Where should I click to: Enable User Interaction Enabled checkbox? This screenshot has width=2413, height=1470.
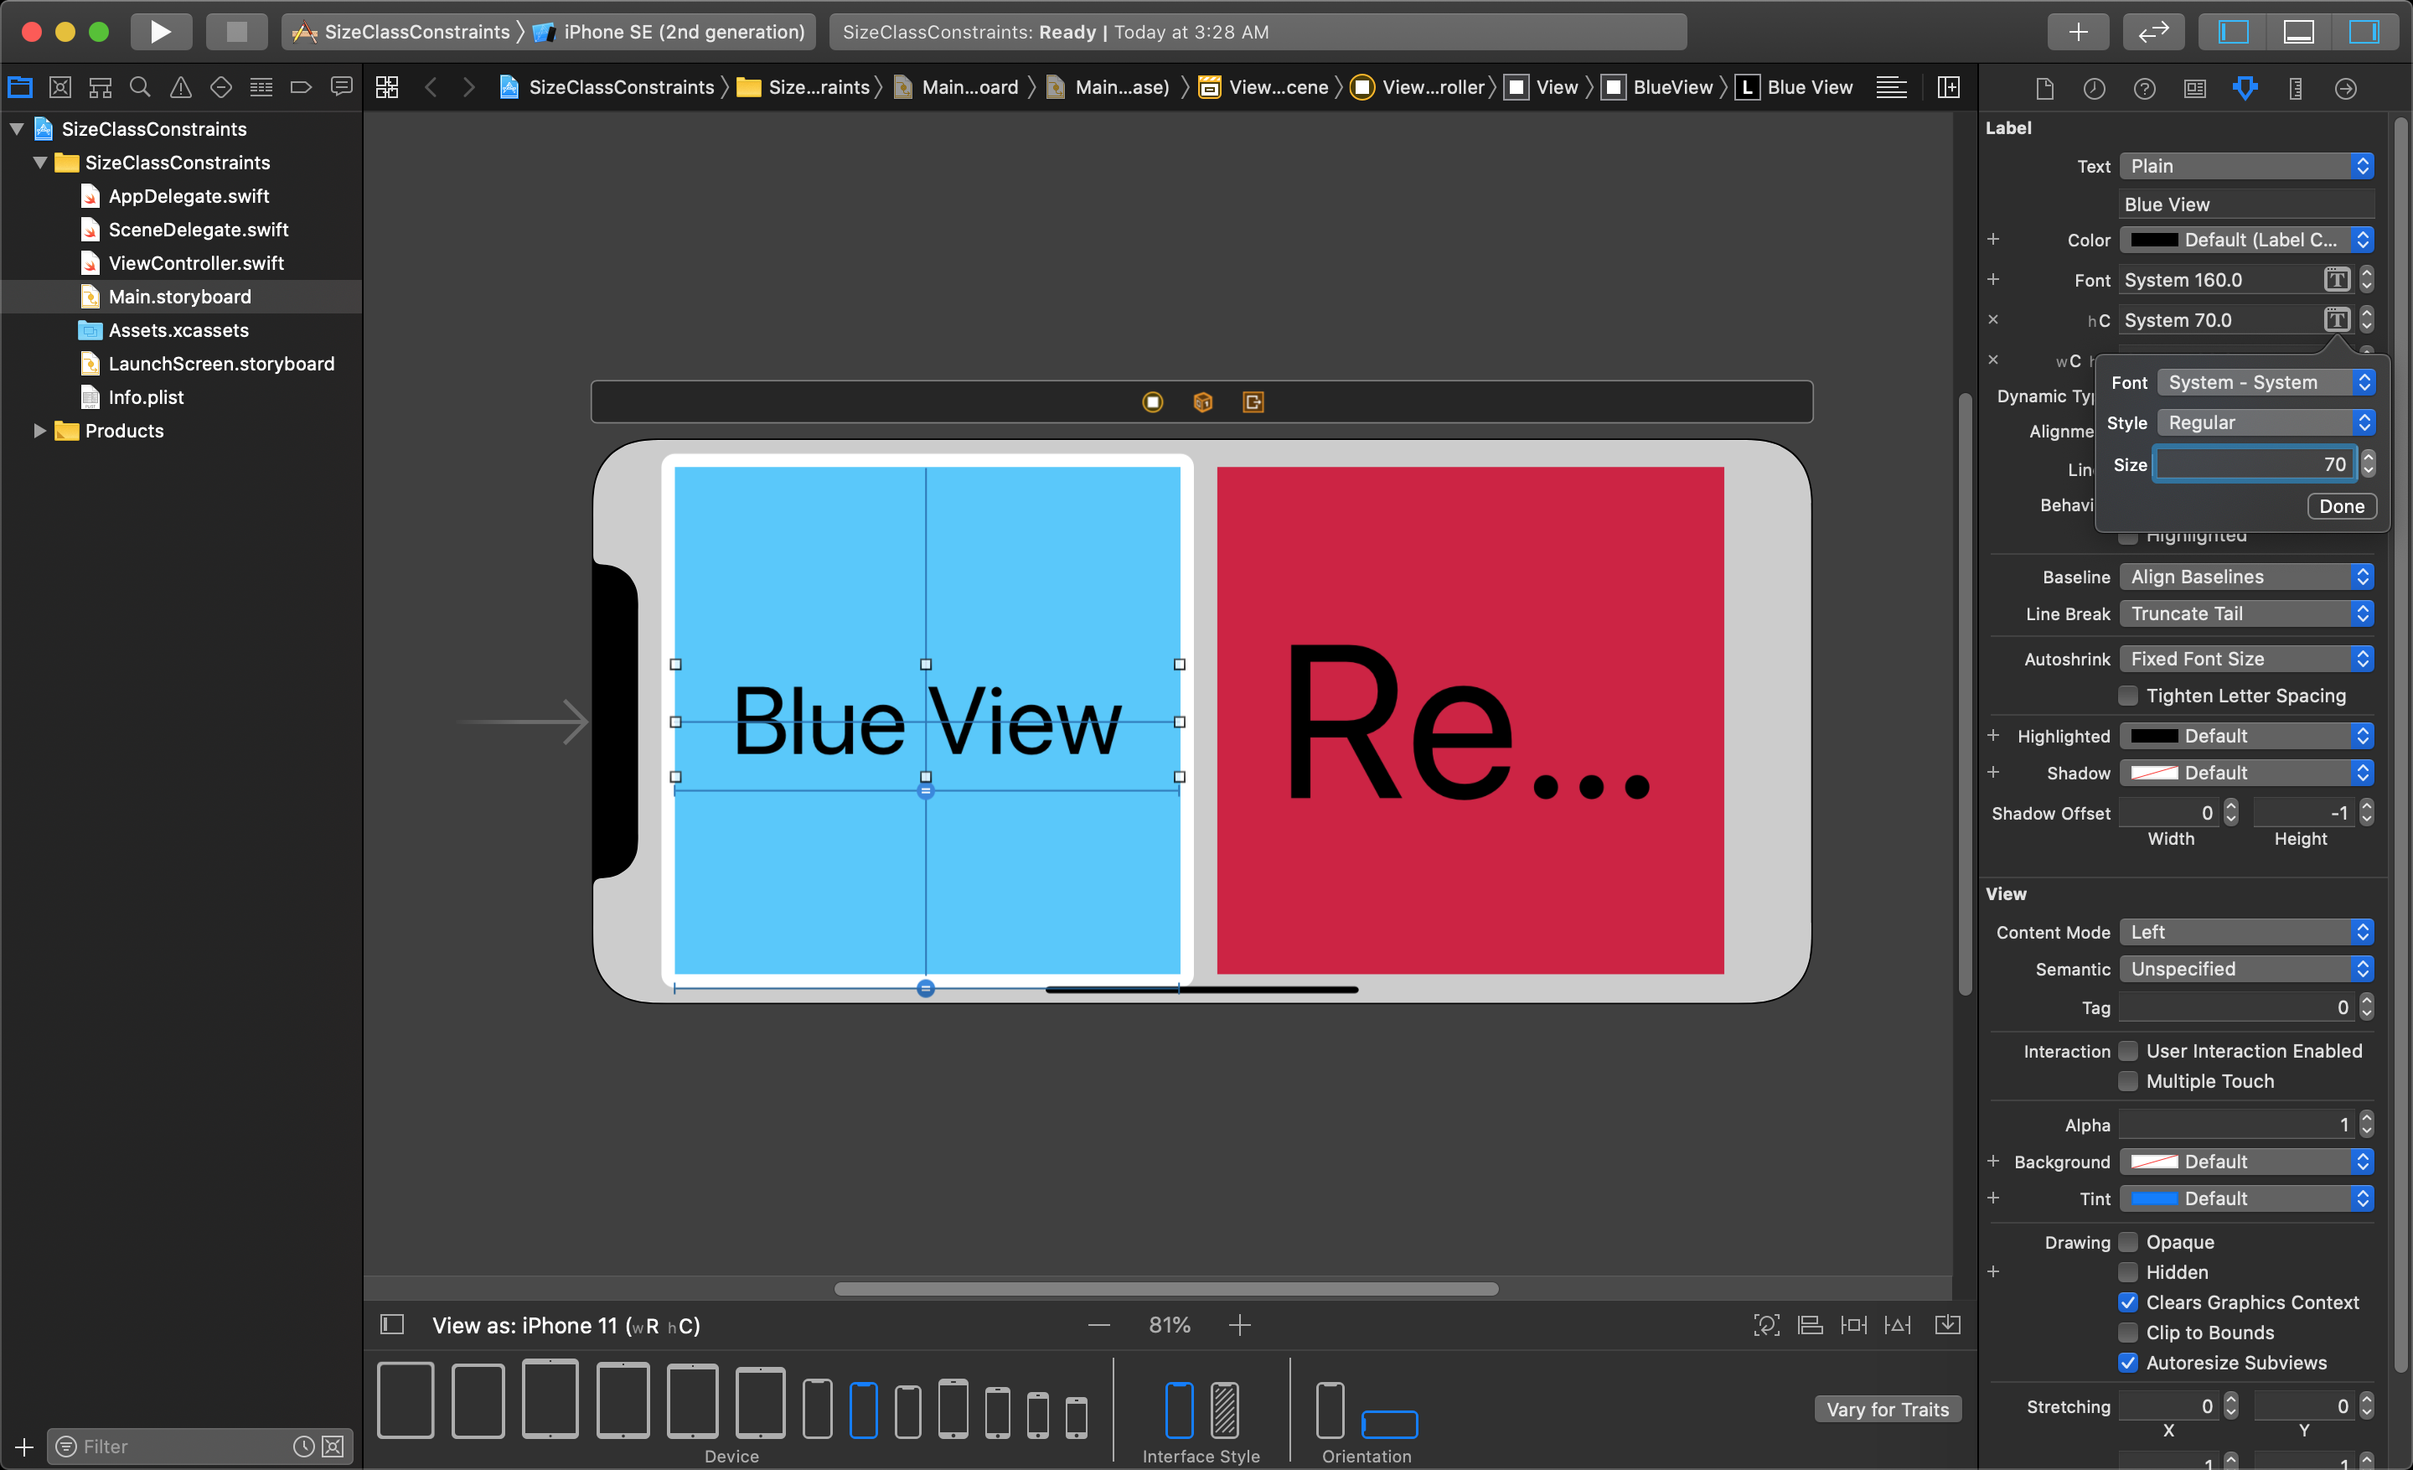[x=2128, y=1051]
